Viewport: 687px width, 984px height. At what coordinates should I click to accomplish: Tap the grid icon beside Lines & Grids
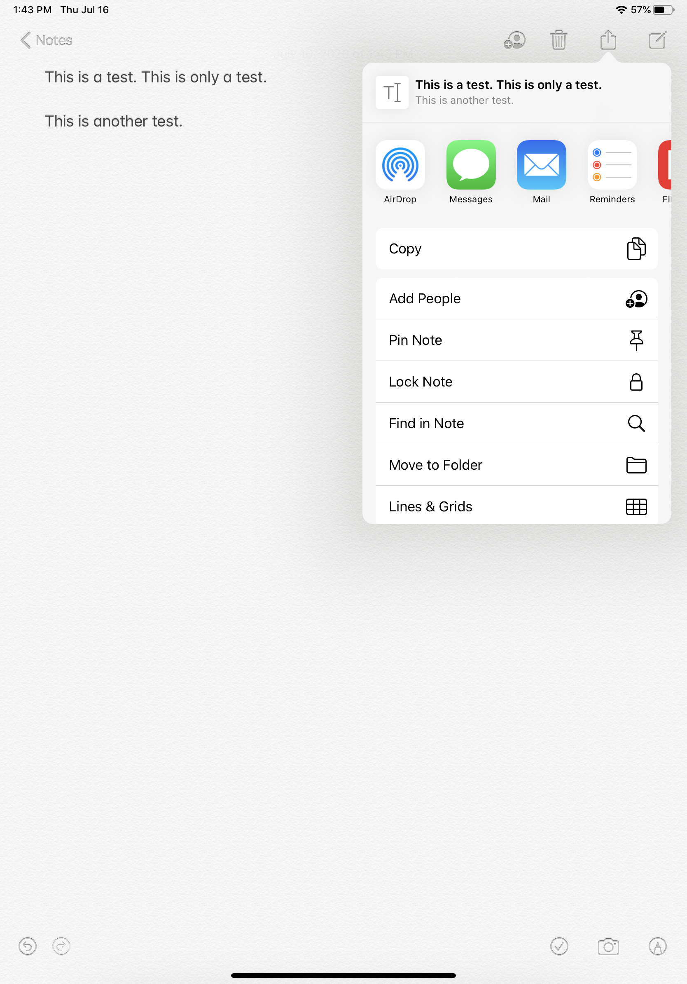coord(636,506)
